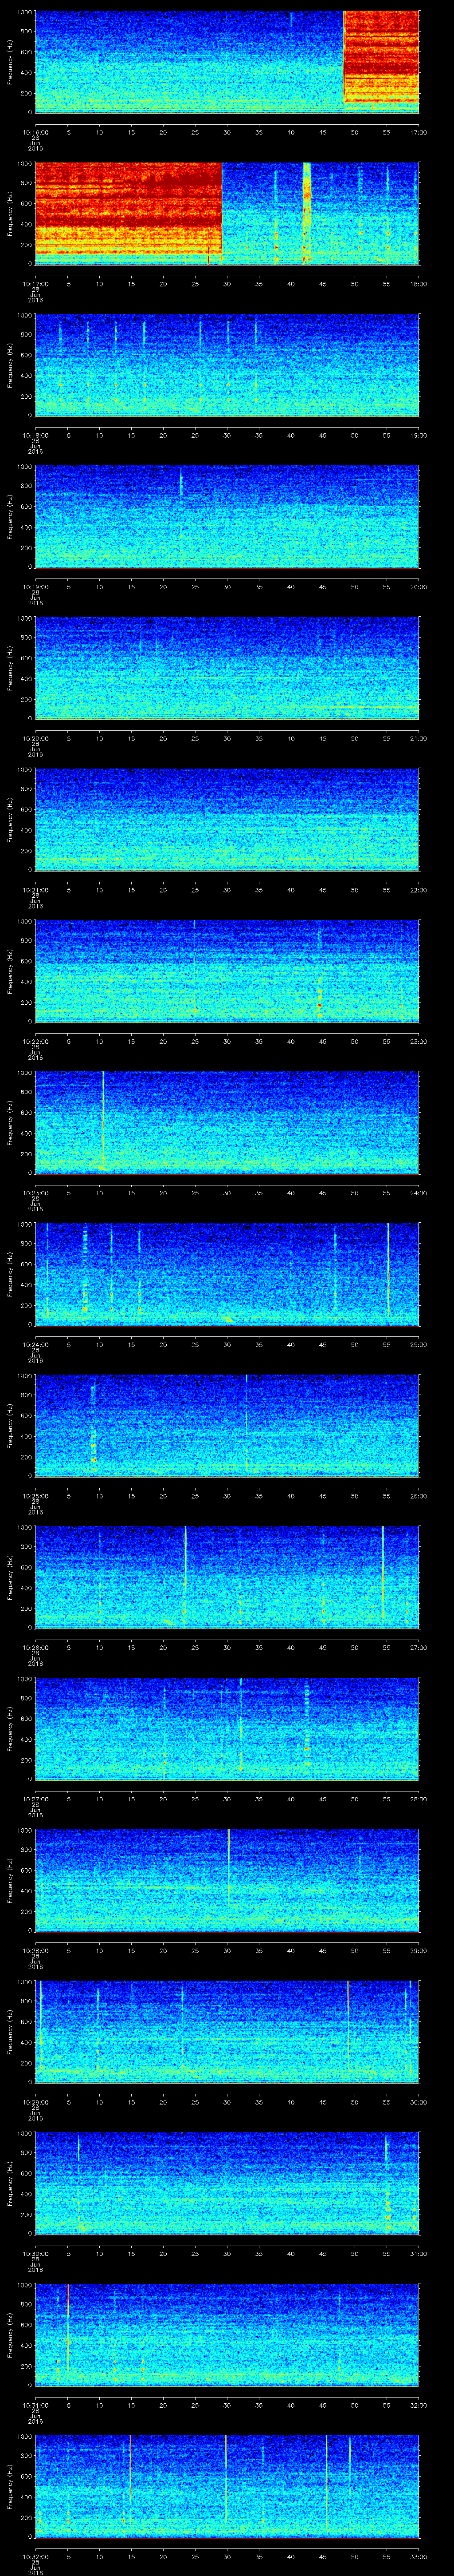
Task: Select the "10:22:00" start time label
Action: tap(35, 1041)
